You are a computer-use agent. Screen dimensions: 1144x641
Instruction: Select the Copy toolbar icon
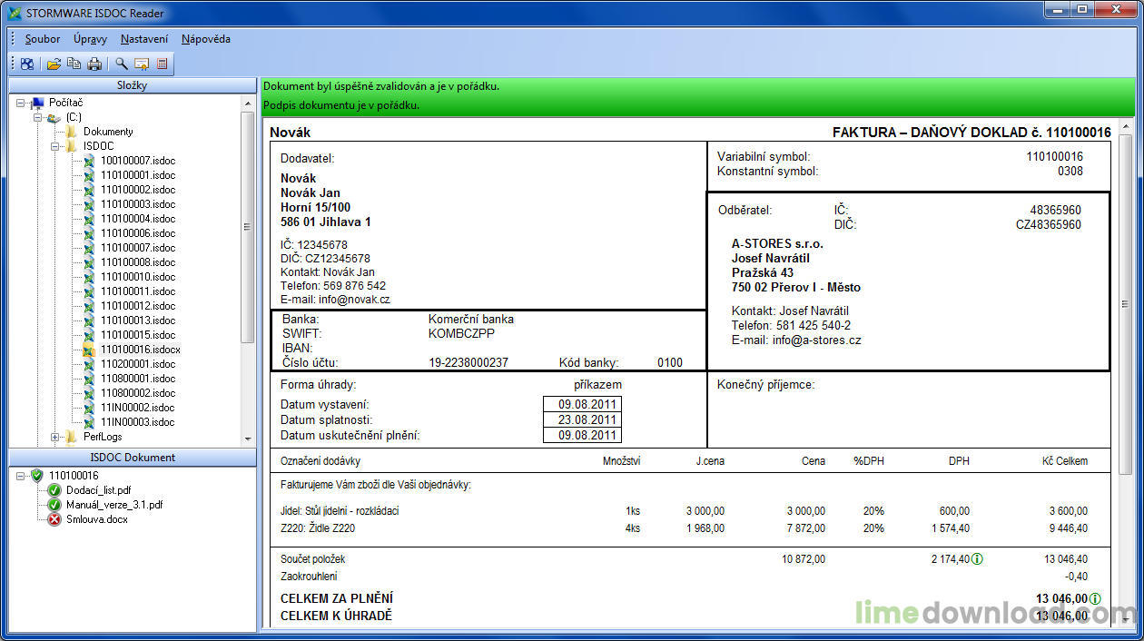pyautogui.click(x=74, y=64)
